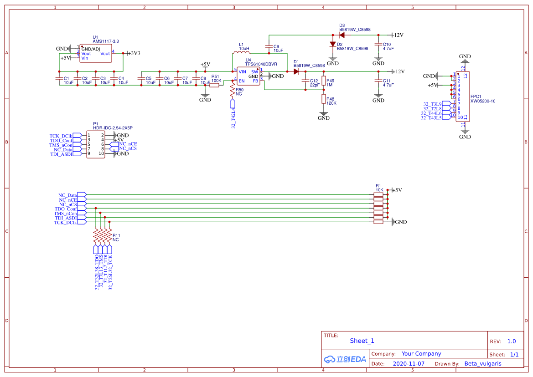Screen dimensions: 533x377
Task: Select the R49 1M resistor
Action: tap(324, 81)
